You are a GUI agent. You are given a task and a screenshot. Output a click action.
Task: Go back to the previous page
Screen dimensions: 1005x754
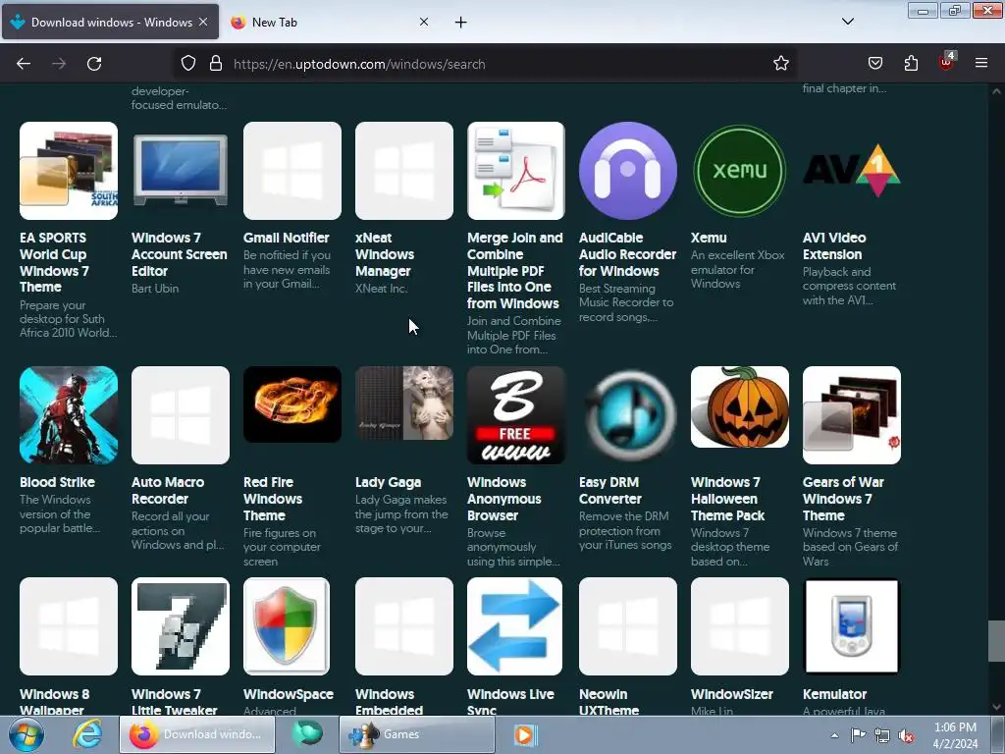24,64
